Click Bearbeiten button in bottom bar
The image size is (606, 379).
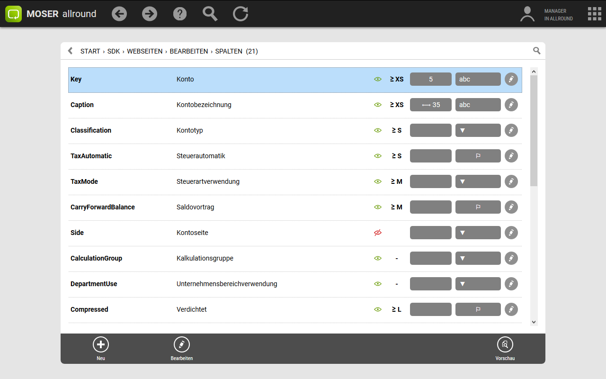[182, 349]
